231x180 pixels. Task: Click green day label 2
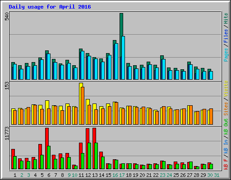click(22, 175)
